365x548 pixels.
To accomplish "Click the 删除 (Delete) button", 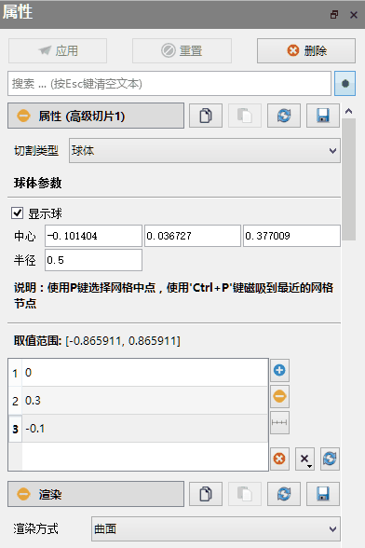I will point(306,51).
